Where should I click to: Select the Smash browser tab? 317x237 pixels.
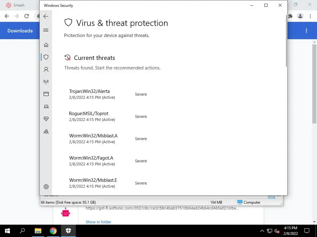19,5
